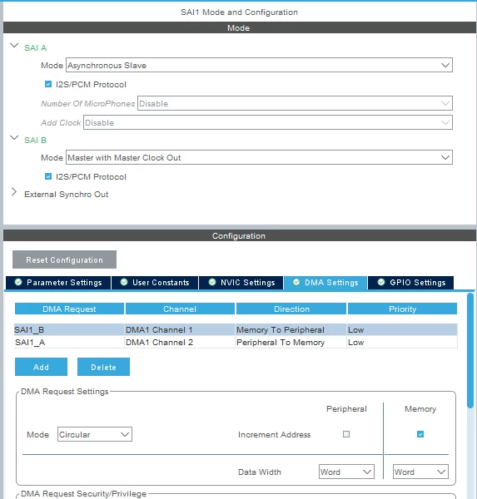
Task: Switch to NVIC Settings tab
Action: (241, 283)
